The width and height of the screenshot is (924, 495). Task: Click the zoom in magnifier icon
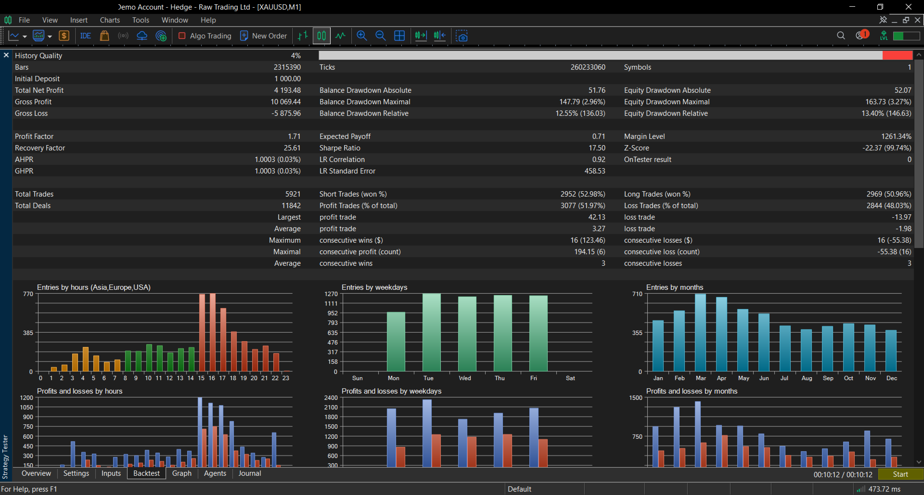pyautogui.click(x=362, y=36)
